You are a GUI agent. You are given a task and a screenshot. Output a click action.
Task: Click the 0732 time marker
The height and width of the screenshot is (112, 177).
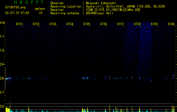(36, 24)
